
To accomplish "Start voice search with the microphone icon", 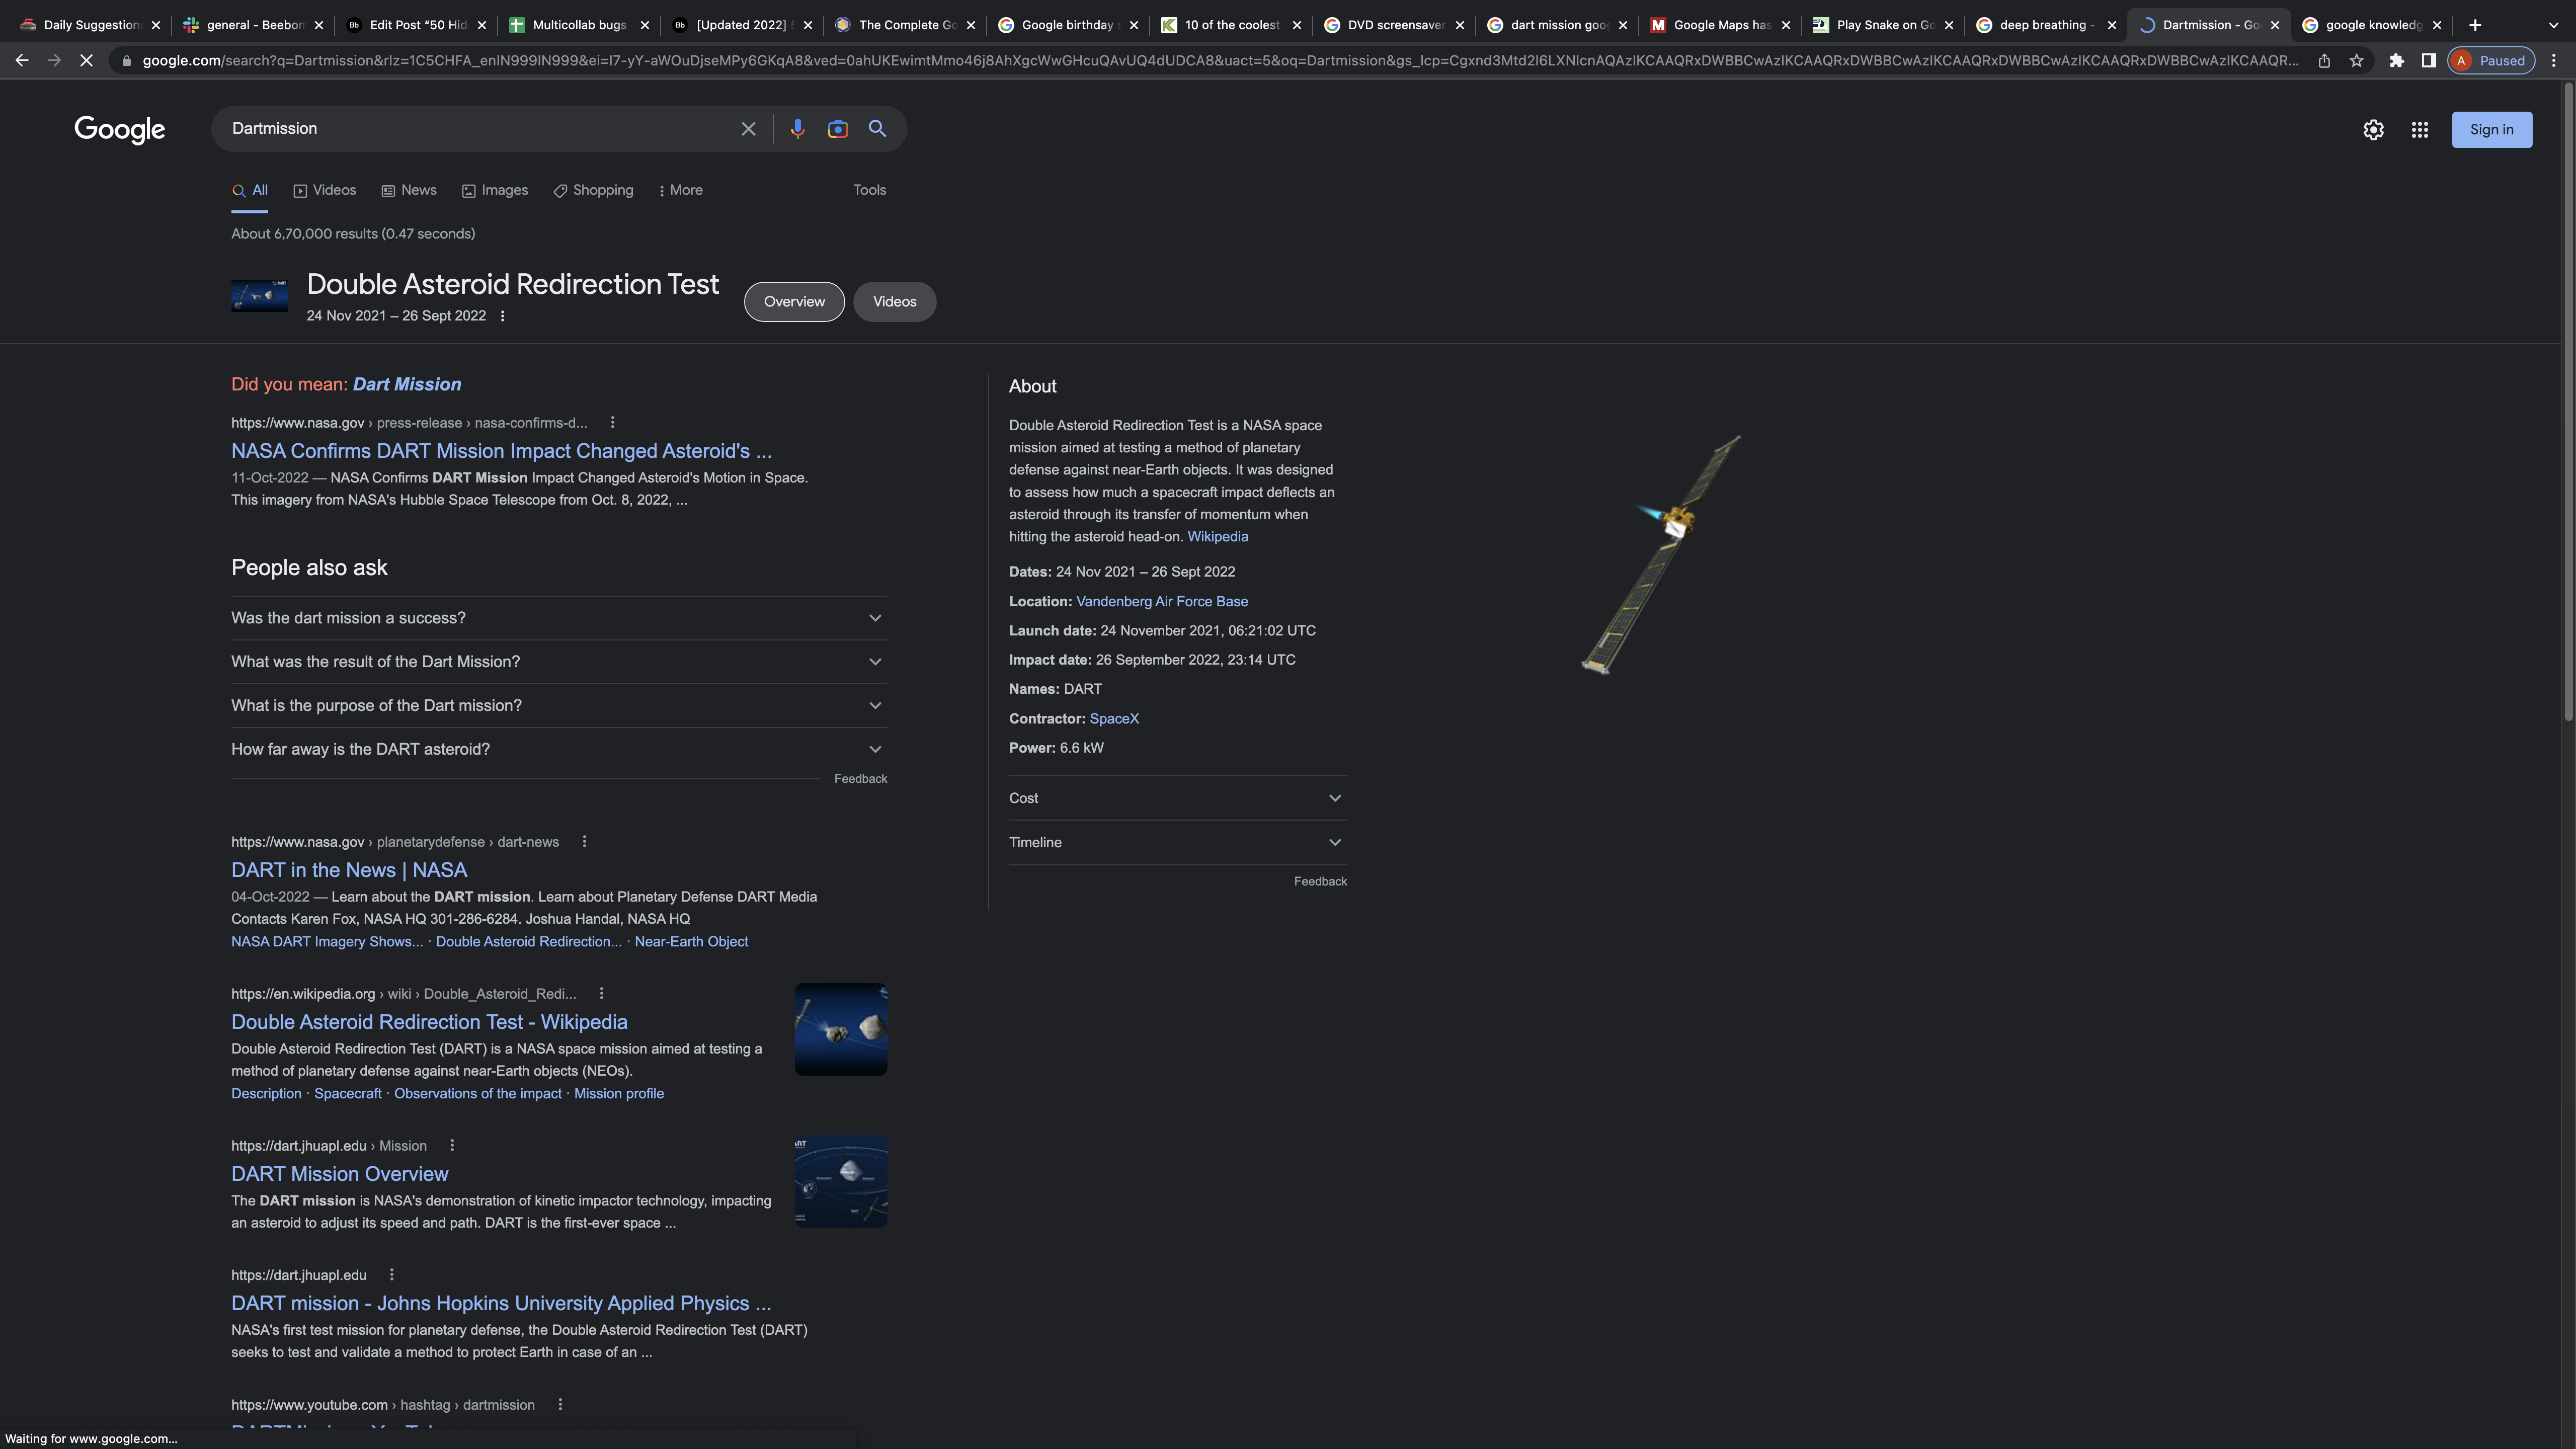I will point(797,128).
